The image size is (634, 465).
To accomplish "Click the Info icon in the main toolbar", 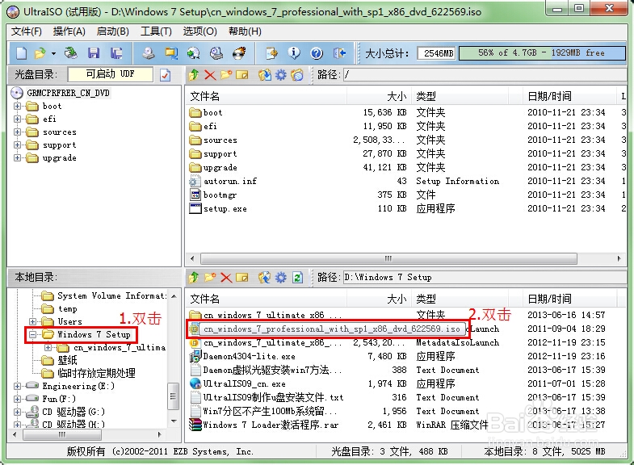I will point(294,53).
